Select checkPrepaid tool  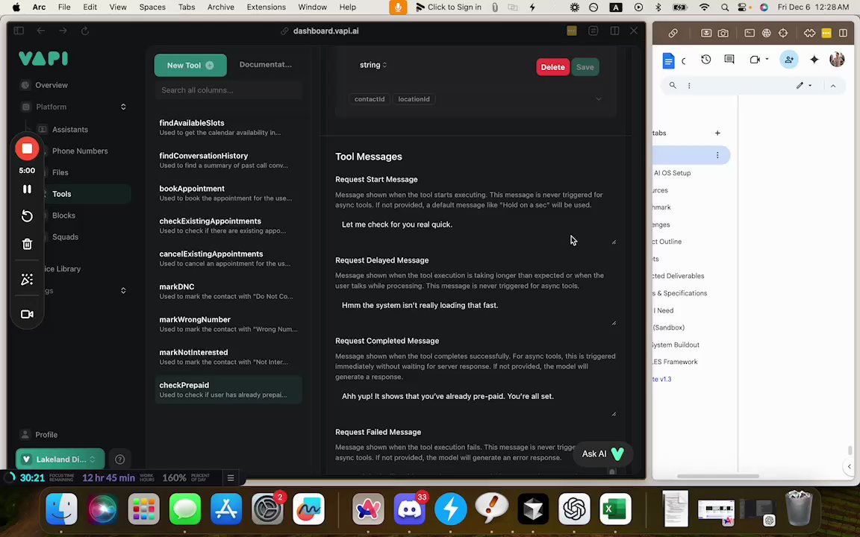[228, 389]
